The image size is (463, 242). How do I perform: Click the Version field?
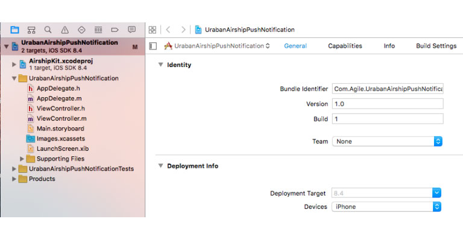coord(388,104)
